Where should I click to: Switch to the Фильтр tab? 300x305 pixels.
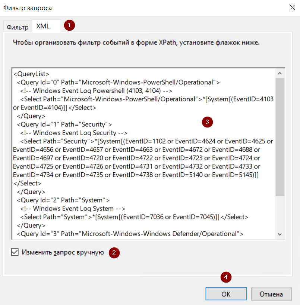pos(18,27)
